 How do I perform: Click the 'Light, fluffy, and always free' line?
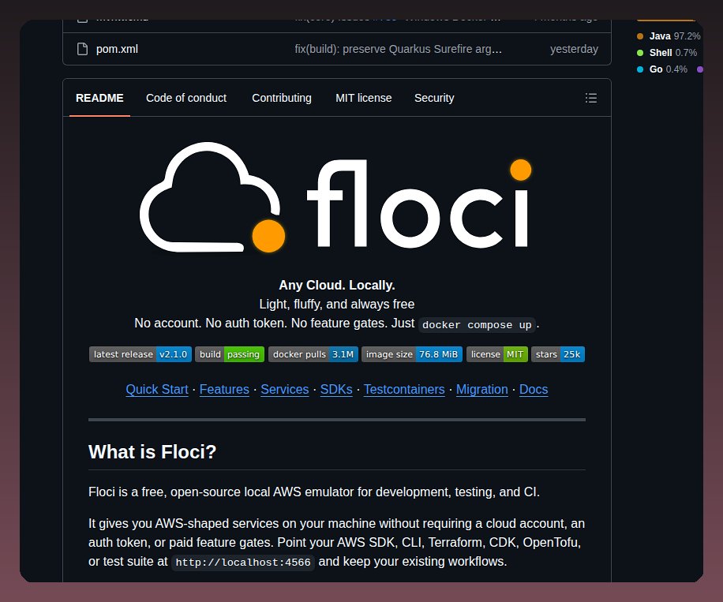336,305
